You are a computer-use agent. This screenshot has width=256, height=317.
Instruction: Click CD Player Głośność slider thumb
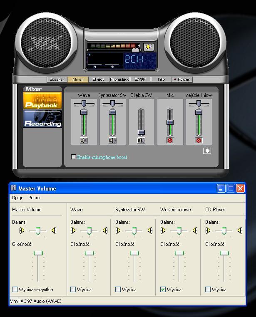click(x=224, y=253)
